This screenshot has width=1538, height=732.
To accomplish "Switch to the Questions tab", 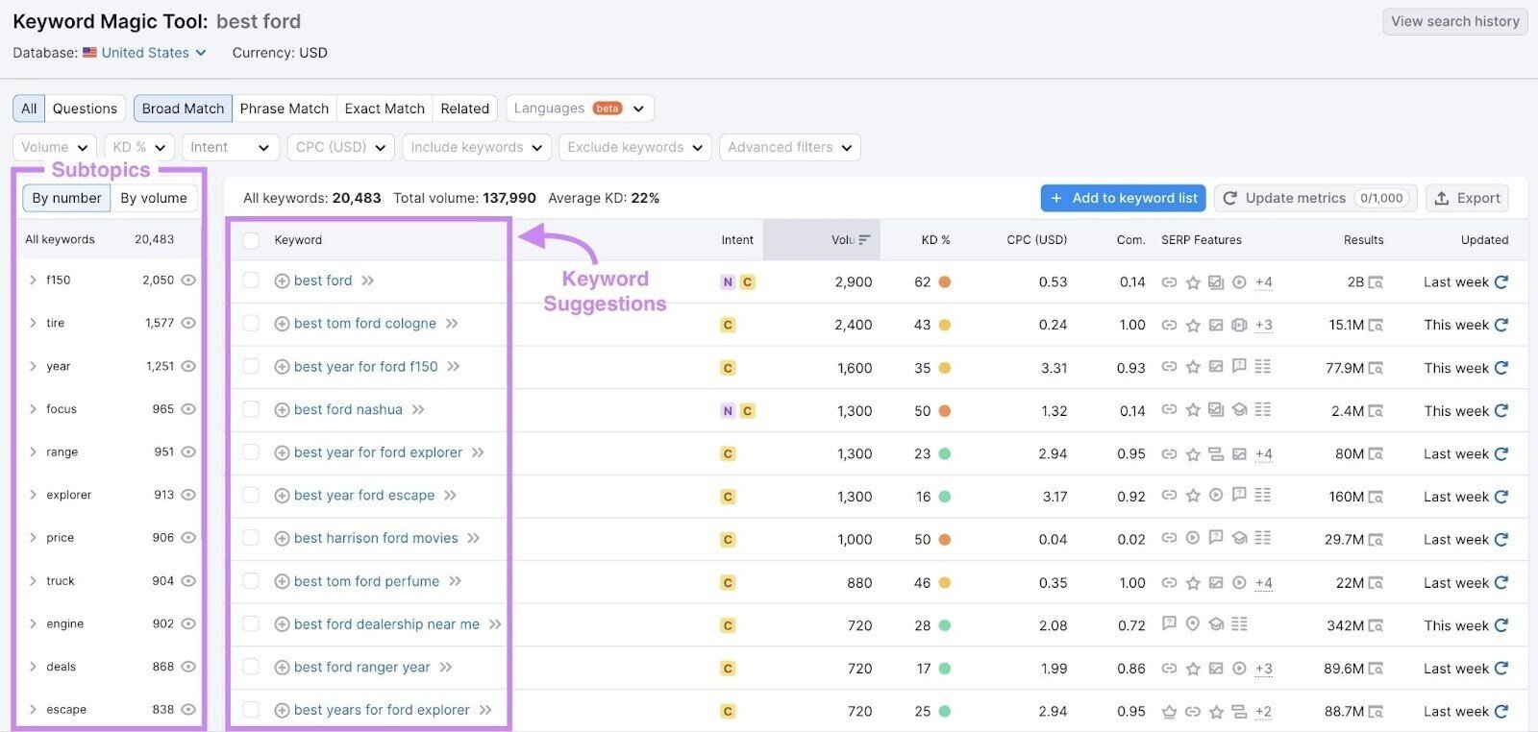I will (85, 109).
